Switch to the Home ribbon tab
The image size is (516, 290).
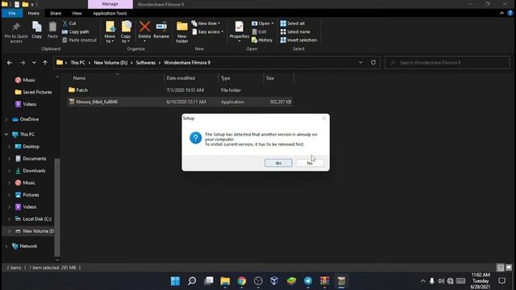tap(33, 13)
